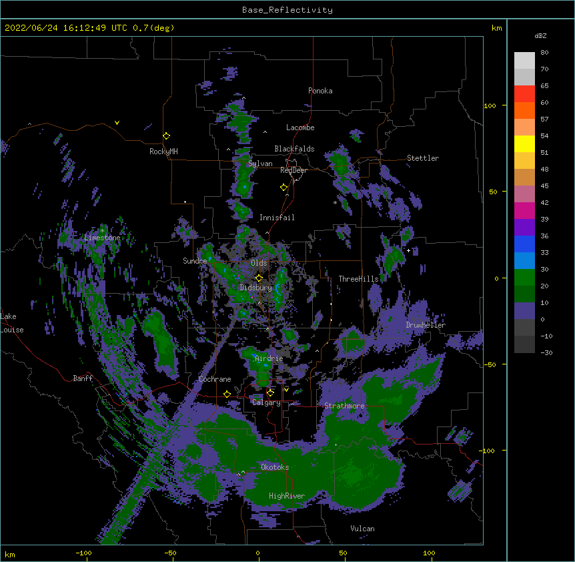
Task: Click the Okotoks town label
Action: click(x=275, y=467)
